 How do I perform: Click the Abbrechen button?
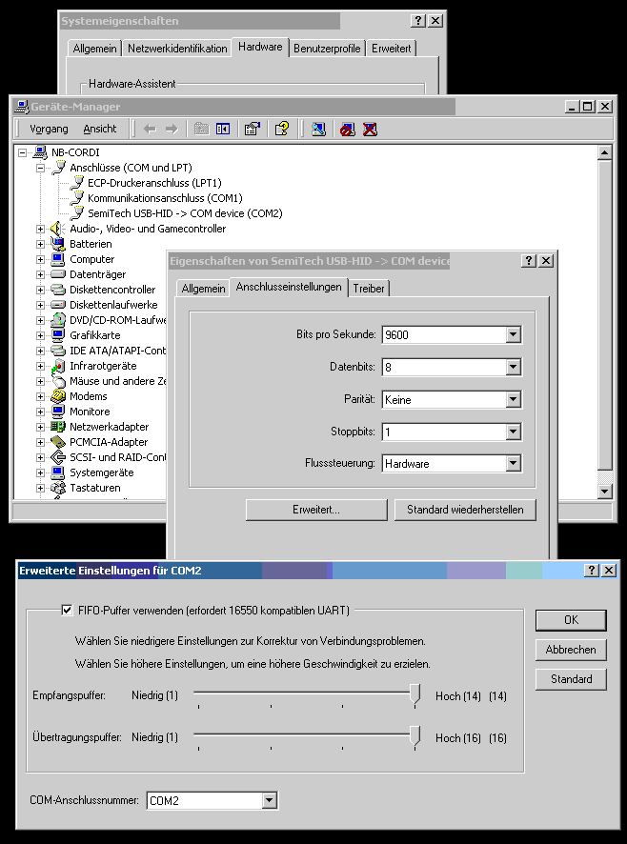(571, 650)
